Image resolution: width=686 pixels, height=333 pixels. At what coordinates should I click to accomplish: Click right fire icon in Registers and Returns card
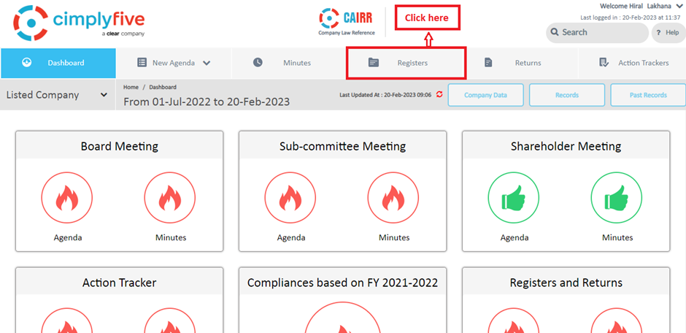coord(617,321)
